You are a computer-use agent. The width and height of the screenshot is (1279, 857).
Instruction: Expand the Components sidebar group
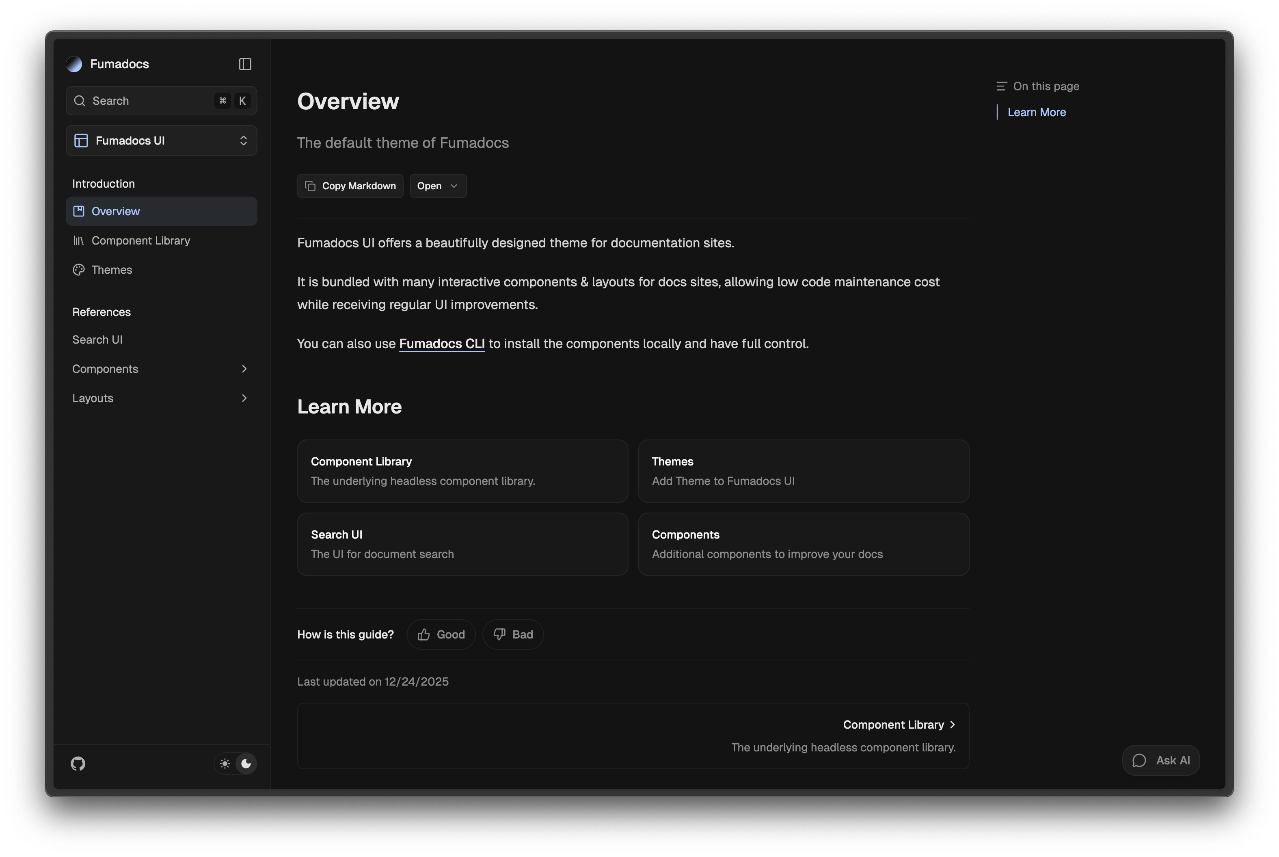tap(161, 368)
